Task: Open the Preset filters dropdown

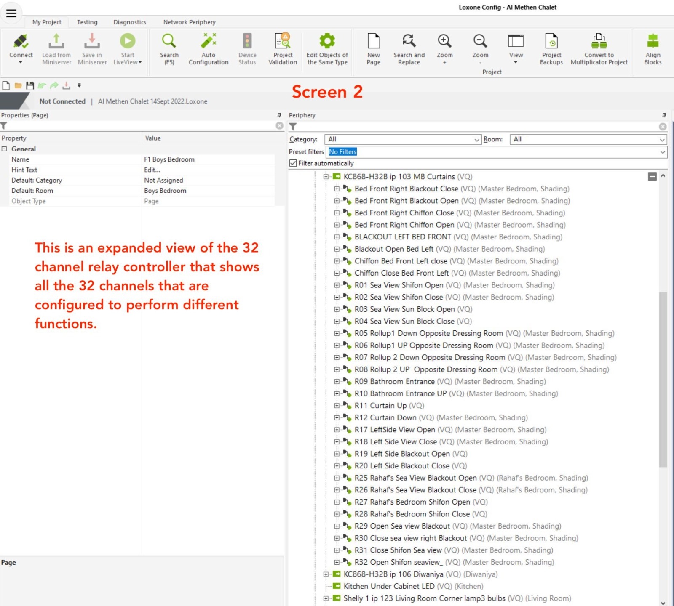Action: (662, 152)
